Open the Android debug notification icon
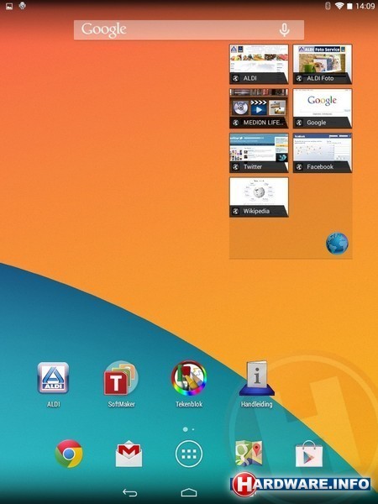This screenshot has width=378, height=504. click(x=23, y=6)
